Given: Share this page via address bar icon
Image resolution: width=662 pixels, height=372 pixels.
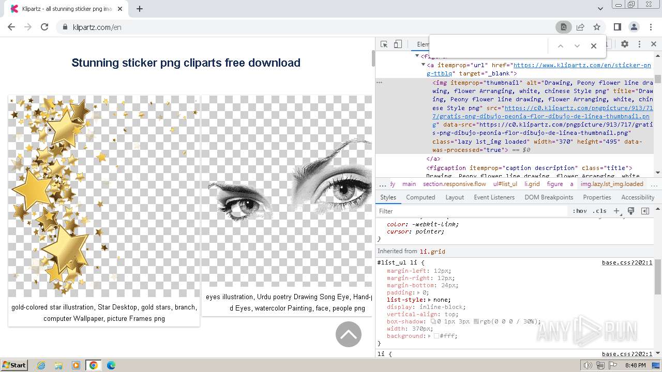Looking at the screenshot, I should click(580, 27).
